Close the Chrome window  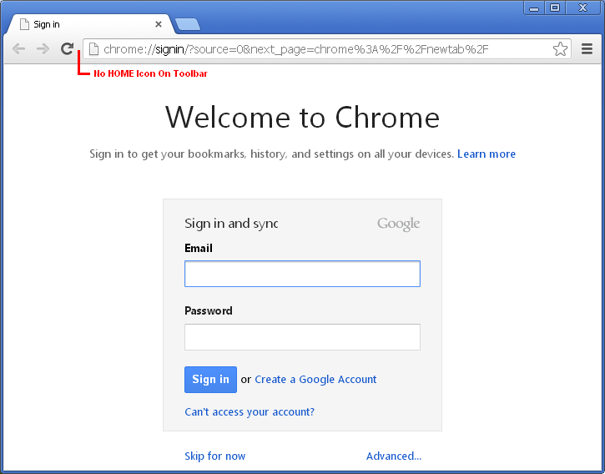click(582, 8)
